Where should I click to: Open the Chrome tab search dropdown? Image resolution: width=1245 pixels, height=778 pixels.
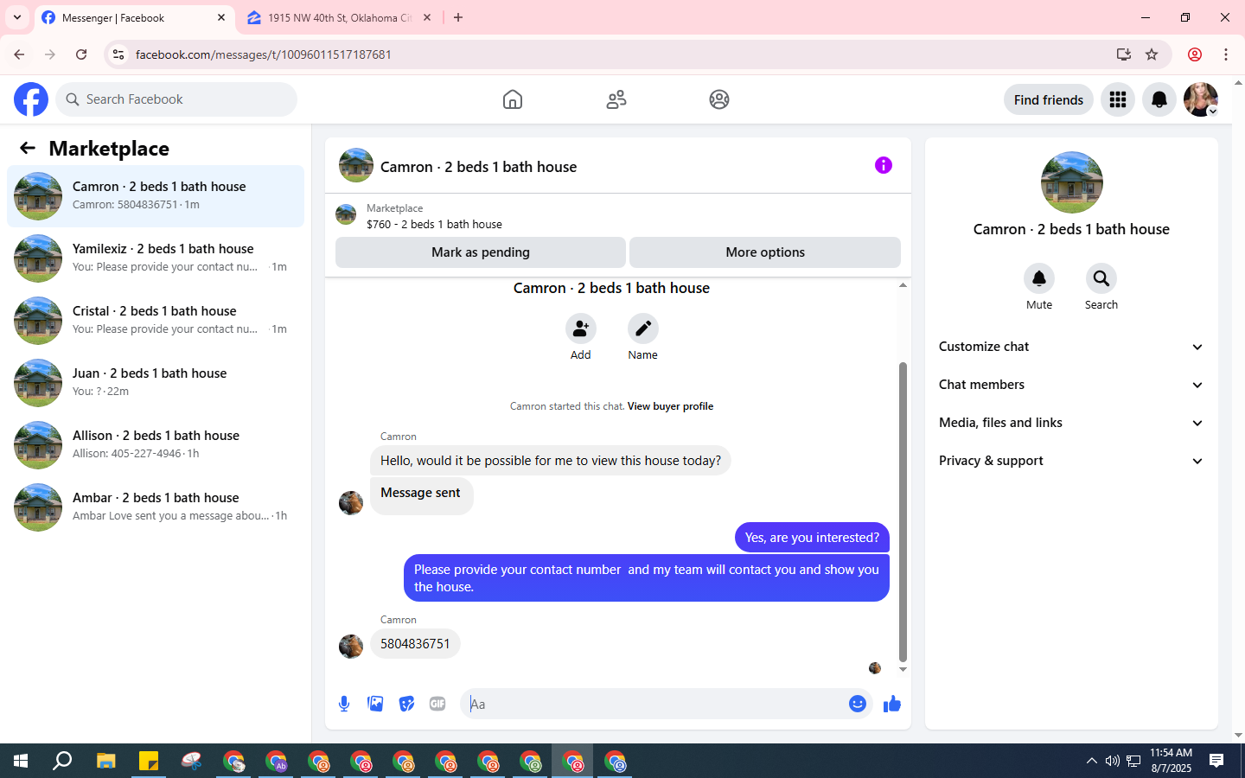click(x=16, y=17)
